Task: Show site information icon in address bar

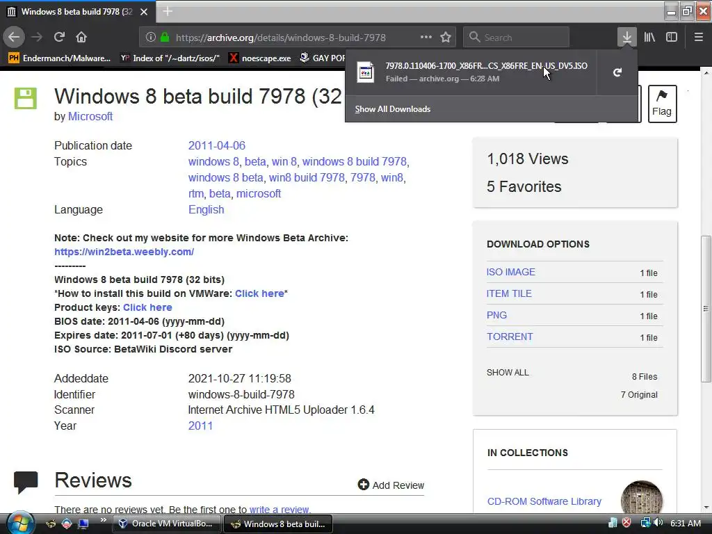Action: click(151, 38)
